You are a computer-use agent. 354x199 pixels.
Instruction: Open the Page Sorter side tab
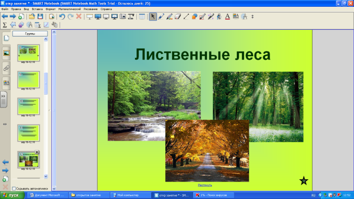(x=6, y=38)
